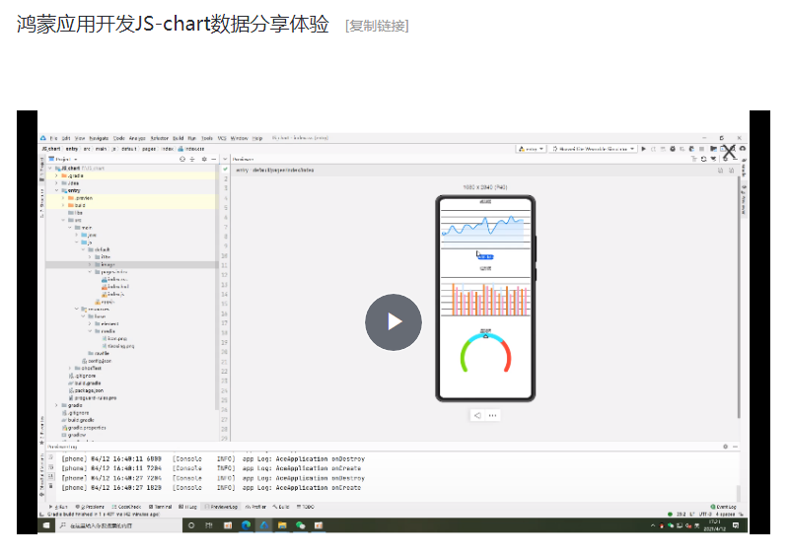Viewport: 791px width, 556px height.
Task: Select config.json in the project tree
Action: 97,361
